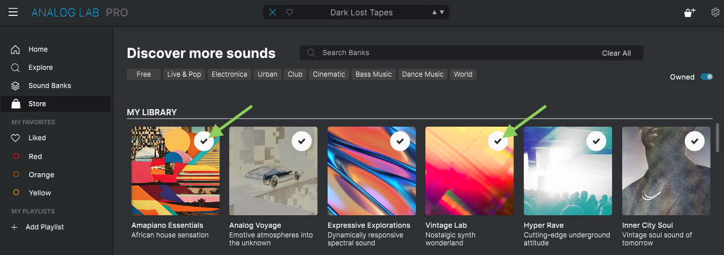Filter by the Free tag
The height and width of the screenshot is (255, 724).
144,74
